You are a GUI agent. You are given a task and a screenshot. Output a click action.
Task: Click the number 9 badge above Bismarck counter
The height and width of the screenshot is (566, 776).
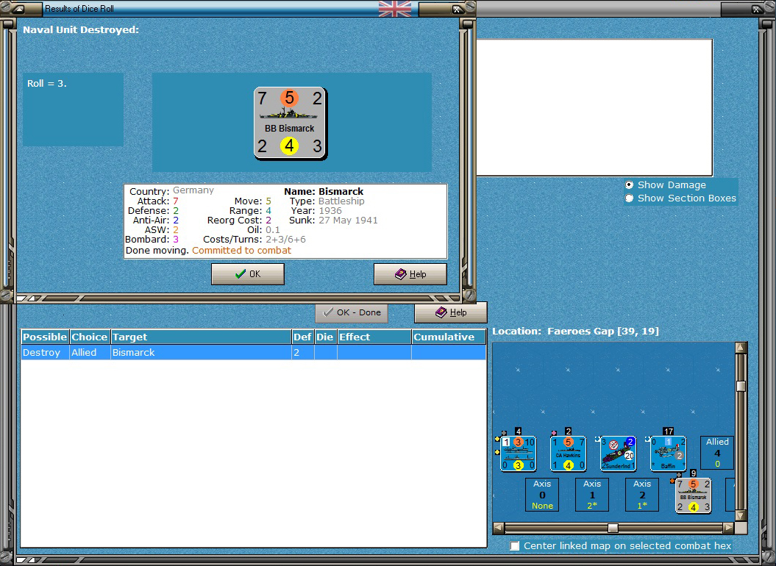(x=694, y=473)
